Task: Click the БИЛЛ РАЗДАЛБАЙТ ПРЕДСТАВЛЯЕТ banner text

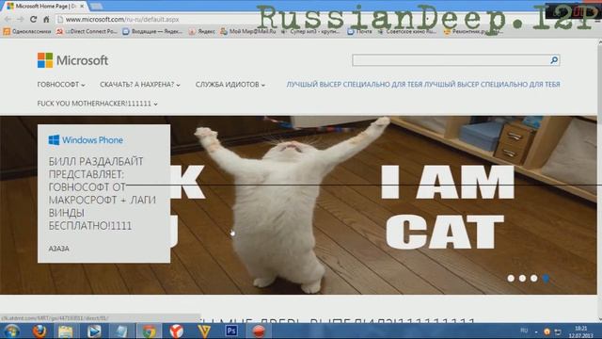Action: click(103, 193)
